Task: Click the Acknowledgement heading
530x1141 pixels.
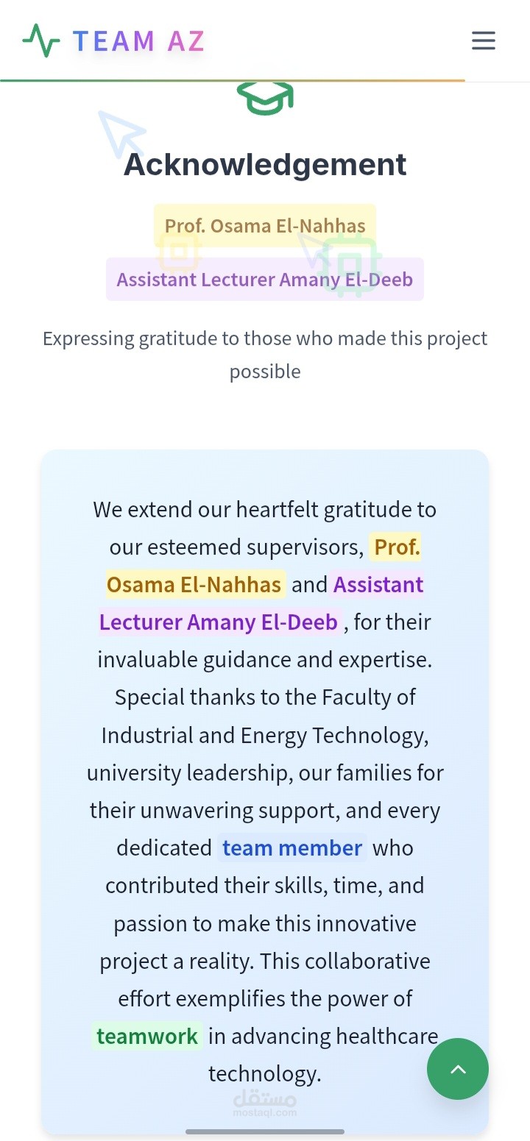Action: coord(265,164)
